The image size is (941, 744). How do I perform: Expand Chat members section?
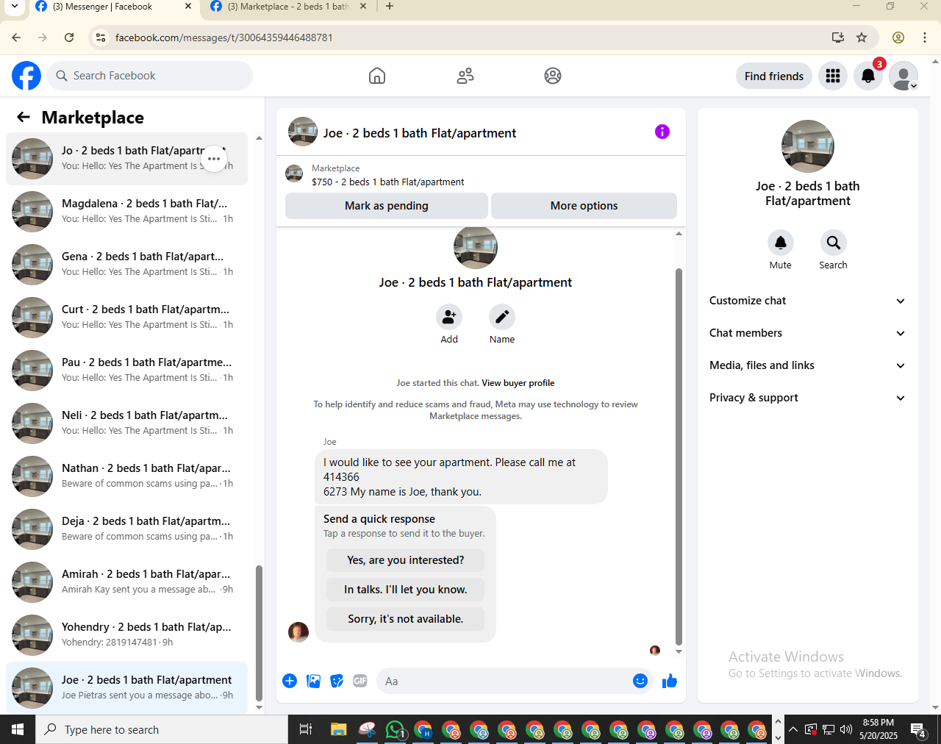807,333
